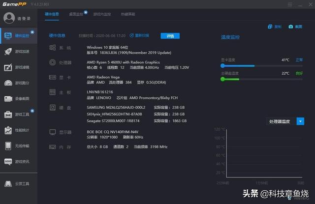Viewport: 315px width, 204px height.
Task: Click the 显示器 monitor icon
Action: point(53,132)
